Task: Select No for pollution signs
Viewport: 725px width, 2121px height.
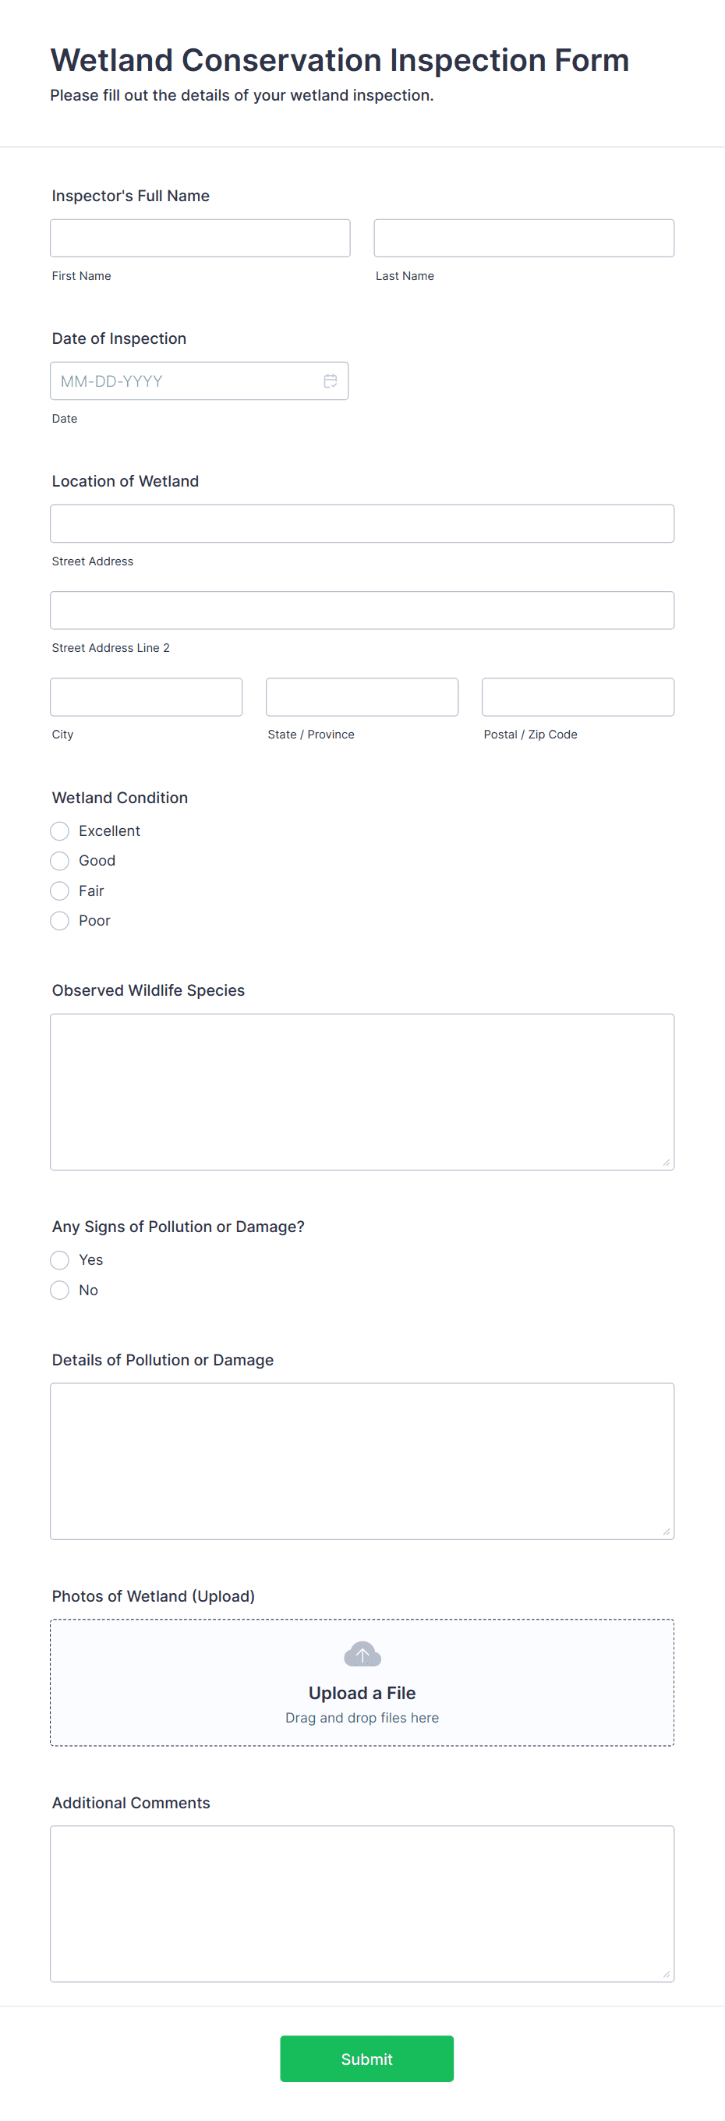Action: tap(59, 1291)
